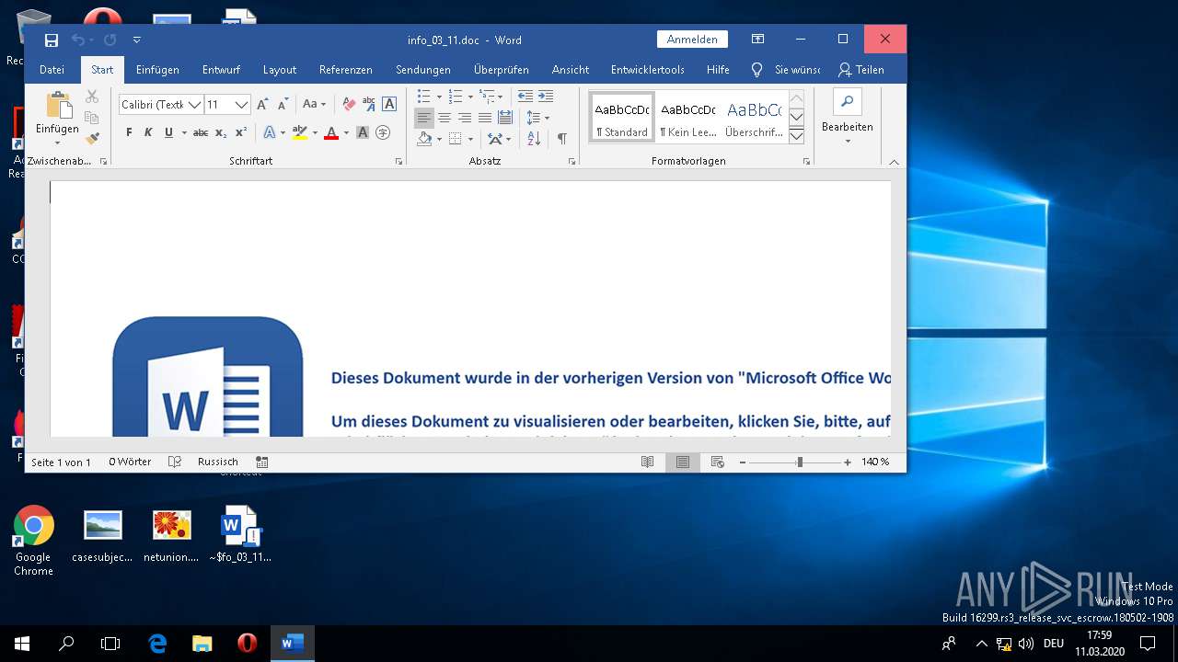Click the 140 % zoom level
The height and width of the screenshot is (662, 1178).
(875, 462)
